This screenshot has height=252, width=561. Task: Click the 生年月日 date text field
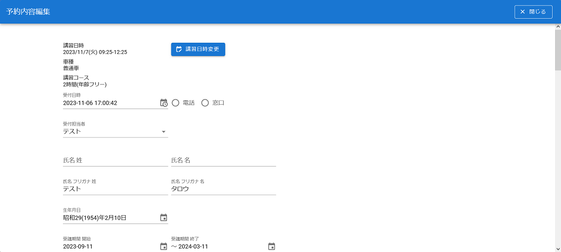tap(108, 218)
